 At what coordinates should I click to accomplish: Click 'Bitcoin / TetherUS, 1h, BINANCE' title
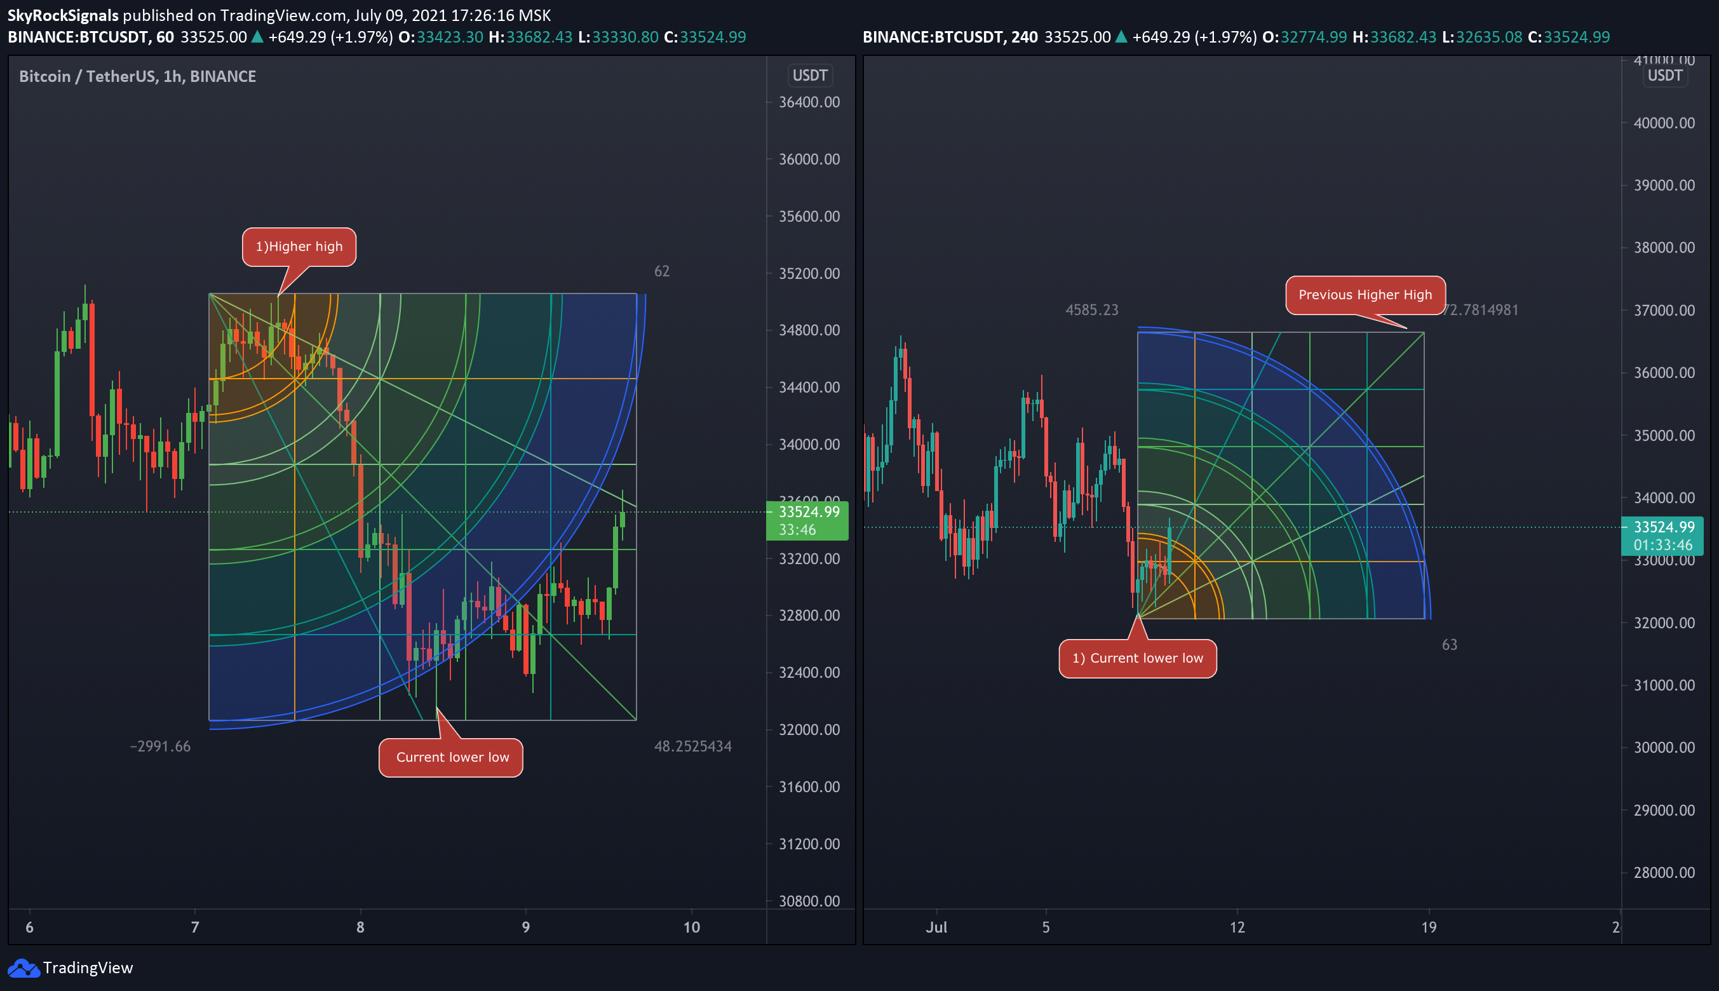coord(137,76)
